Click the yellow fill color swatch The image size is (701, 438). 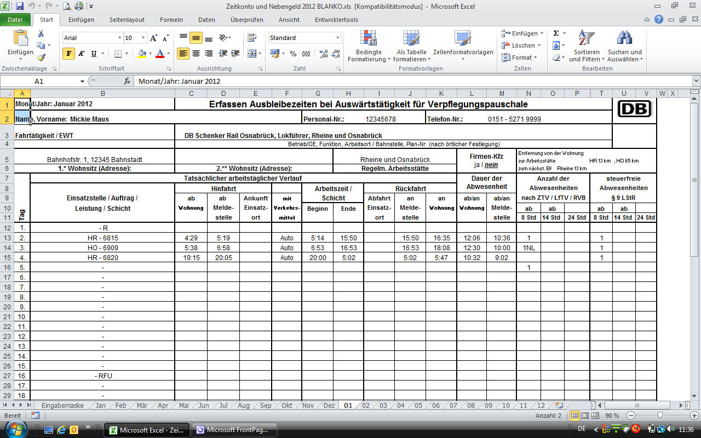coord(142,54)
